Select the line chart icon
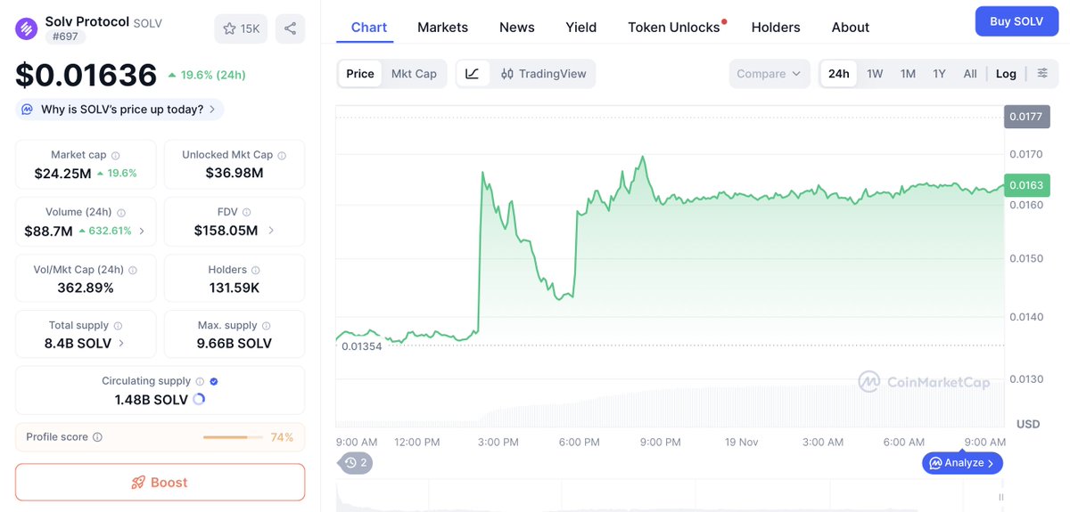This screenshot has height=512, width=1070. pyautogui.click(x=472, y=74)
